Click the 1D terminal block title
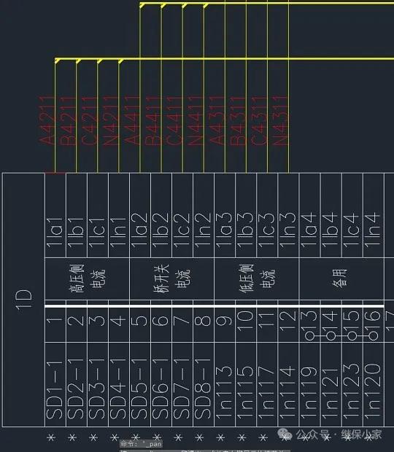The width and height of the screenshot is (394, 452). (x=23, y=300)
